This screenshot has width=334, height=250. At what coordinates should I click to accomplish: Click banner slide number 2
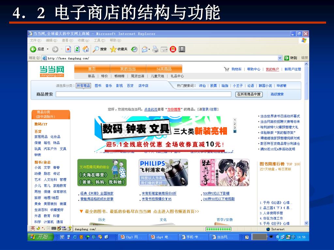coord(235,124)
